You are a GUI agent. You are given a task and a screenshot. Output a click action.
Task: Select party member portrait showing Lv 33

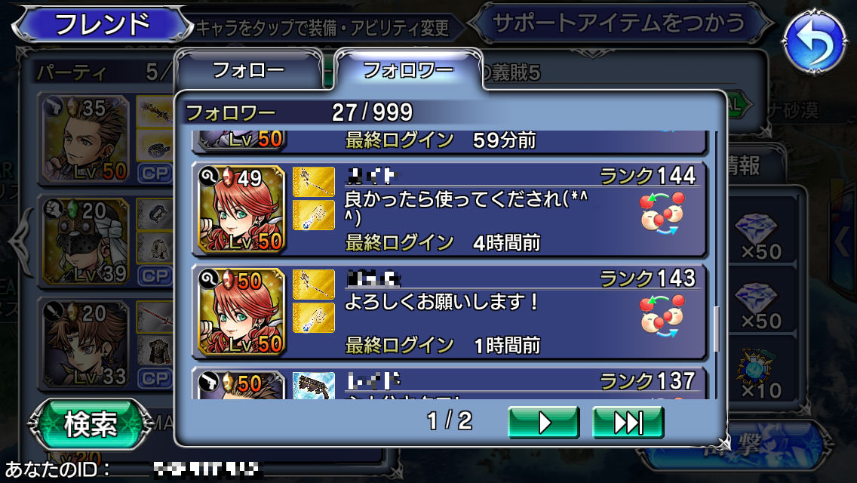point(85,344)
